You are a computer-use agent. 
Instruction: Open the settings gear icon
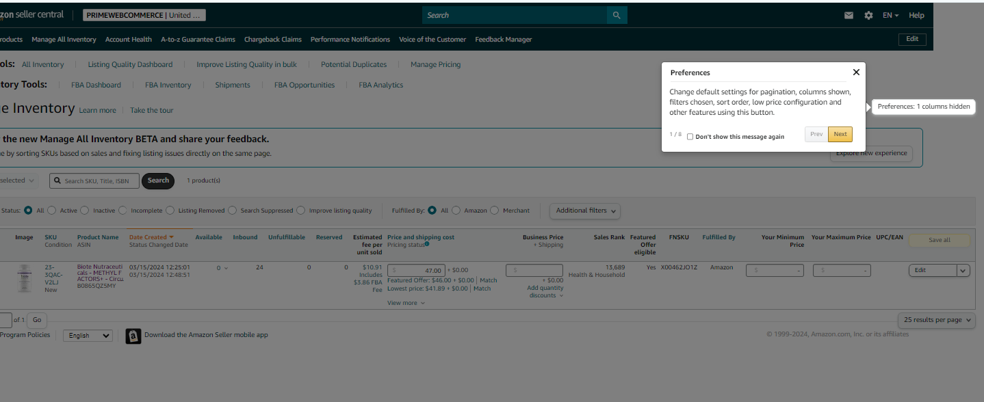tap(868, 15)
